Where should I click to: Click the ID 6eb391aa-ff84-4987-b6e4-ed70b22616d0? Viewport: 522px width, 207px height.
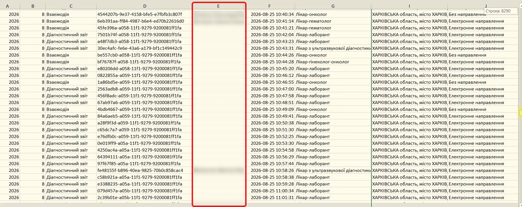pyautogui.click(x=141, y=21)
